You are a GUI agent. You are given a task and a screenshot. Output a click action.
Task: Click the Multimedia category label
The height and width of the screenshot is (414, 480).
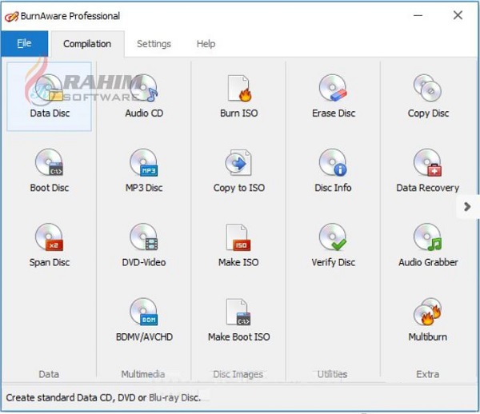[x=143, y=374]
